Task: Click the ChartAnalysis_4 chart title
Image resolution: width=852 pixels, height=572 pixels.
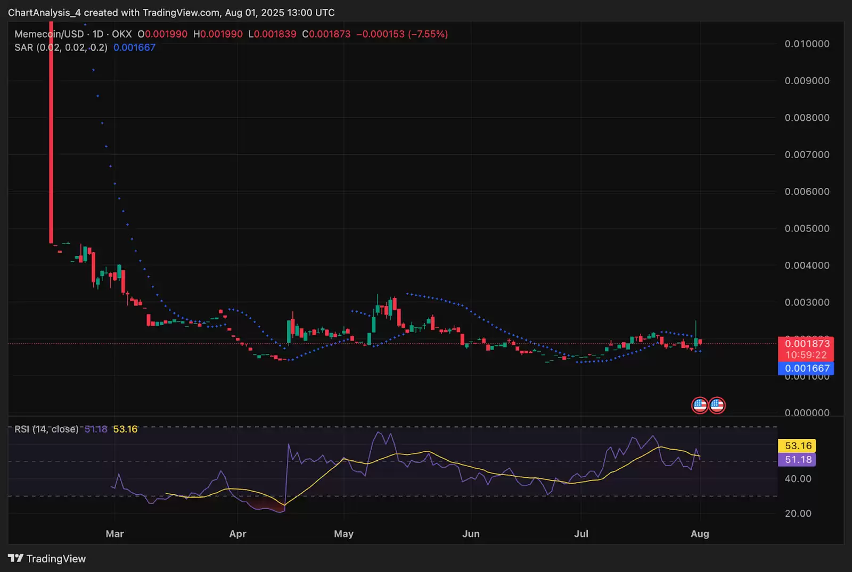Action: click(45, 12)
